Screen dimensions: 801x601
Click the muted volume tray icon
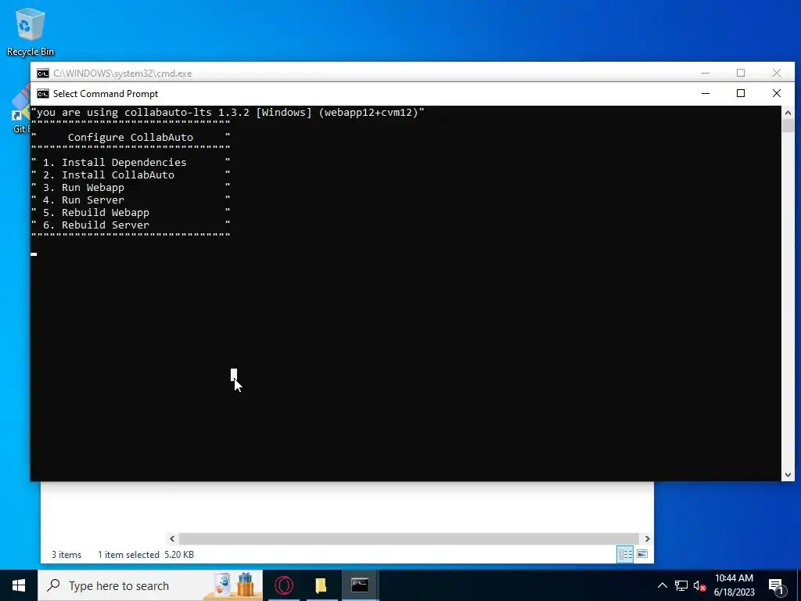click(699, 585)
